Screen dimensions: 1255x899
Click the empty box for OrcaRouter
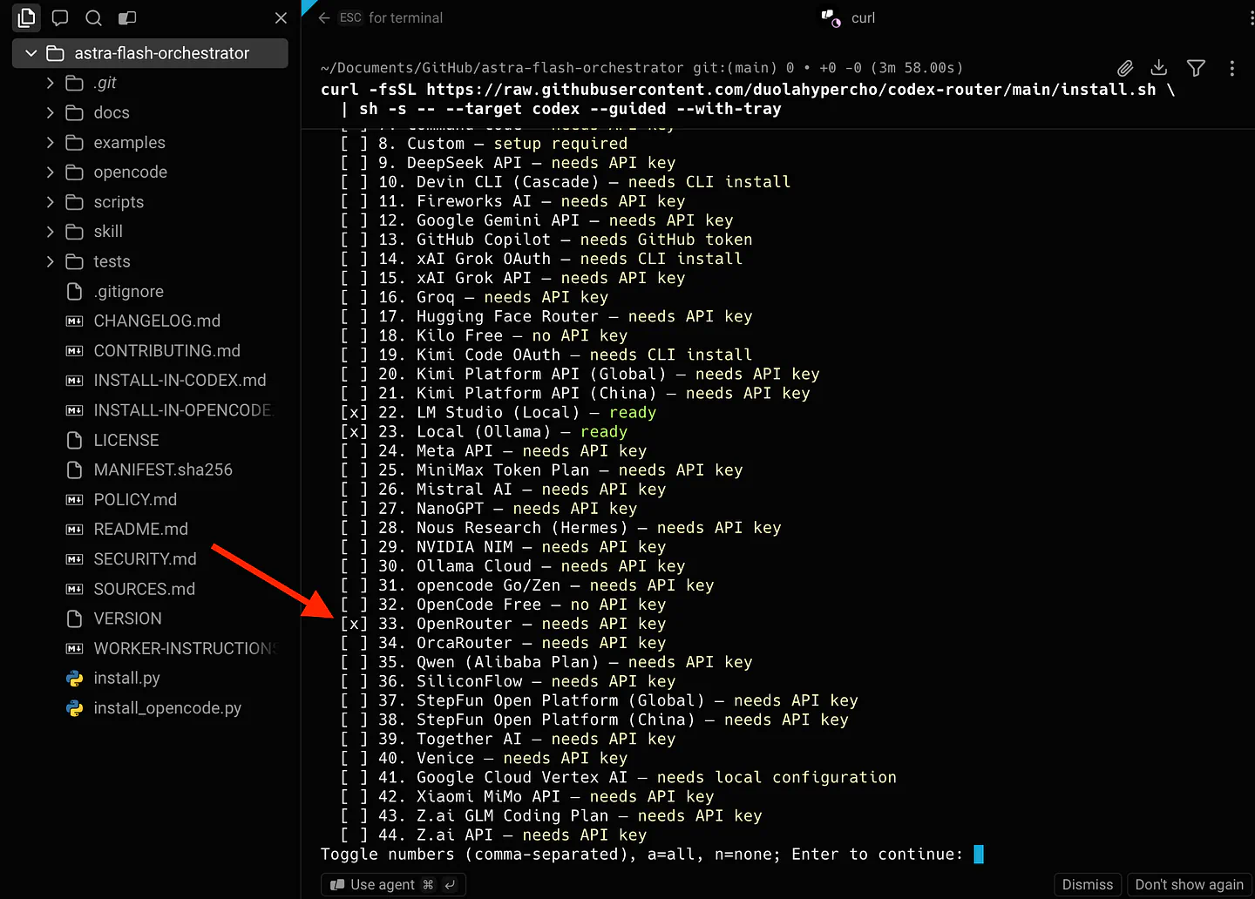354,643
